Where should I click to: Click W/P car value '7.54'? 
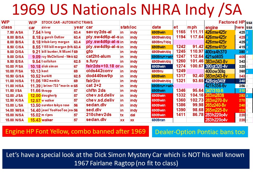click(36, 32)
